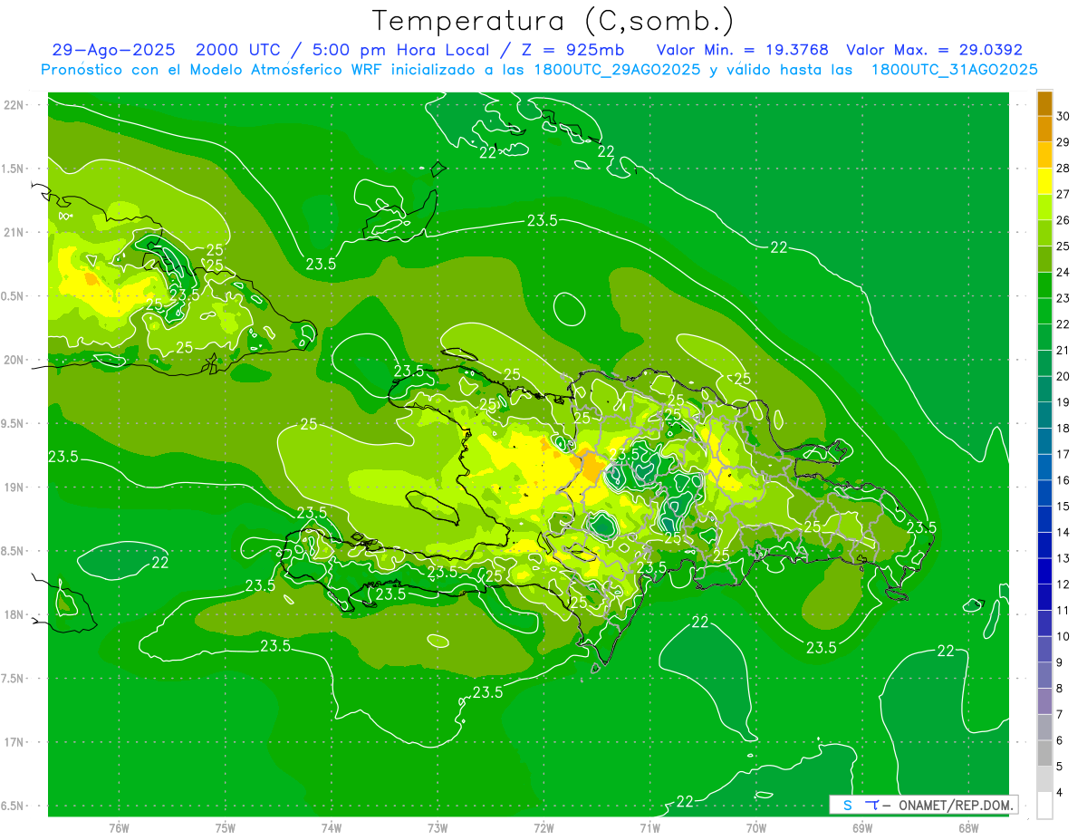Image resolution: width=1087 pixels, height=840 pixels.
Task: Pick the purple swatch between 7 and 8
Action: pyautogui.click(x=1044, y=701)
